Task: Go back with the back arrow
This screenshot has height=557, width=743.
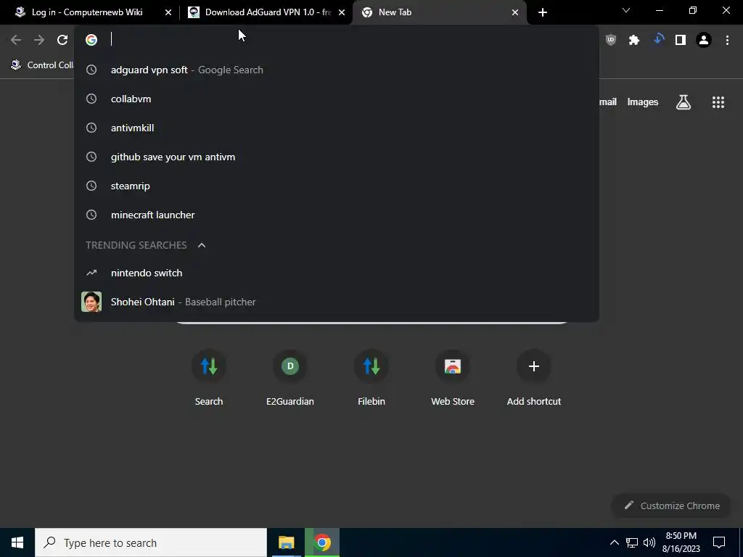Action: click(x=16, y=40)
